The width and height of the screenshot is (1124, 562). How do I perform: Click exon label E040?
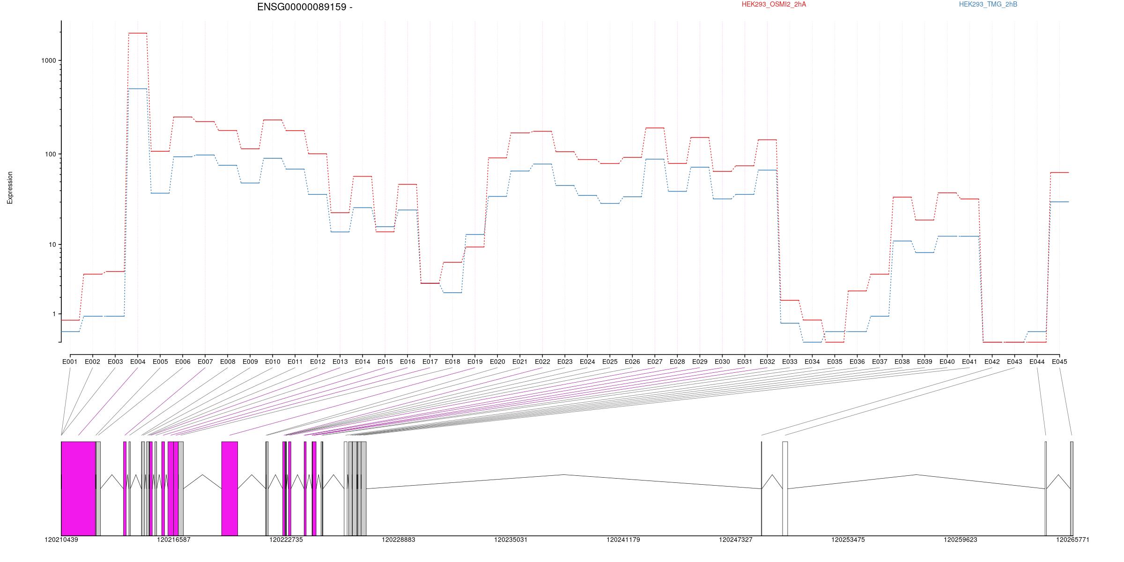click(x=947, y=362)
